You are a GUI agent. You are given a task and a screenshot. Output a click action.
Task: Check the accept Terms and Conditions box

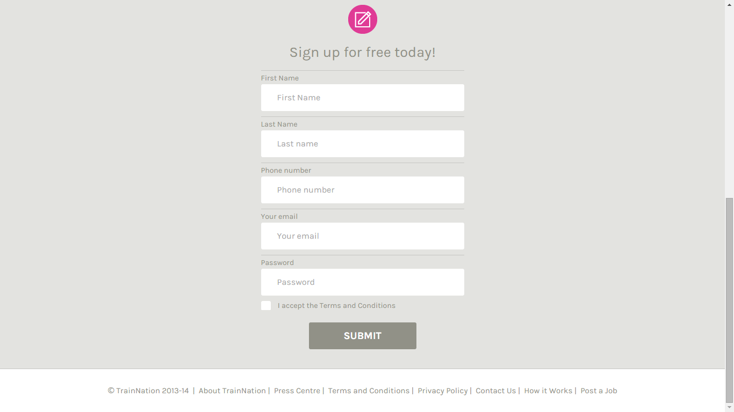point(266,306)
